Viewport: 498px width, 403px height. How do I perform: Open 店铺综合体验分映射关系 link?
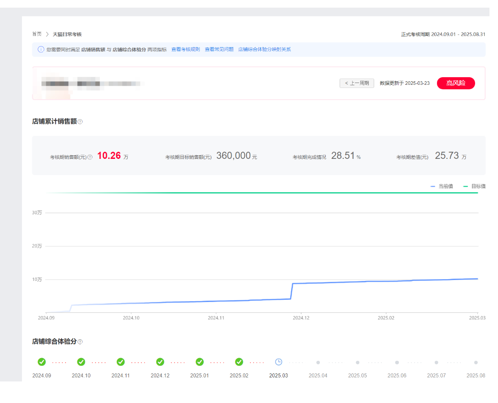point(265,49)
